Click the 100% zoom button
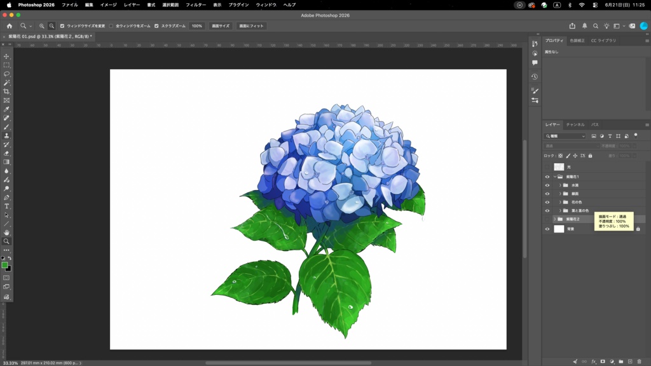The height and width of the screenshot is (366, 651). tap(197, 25)
